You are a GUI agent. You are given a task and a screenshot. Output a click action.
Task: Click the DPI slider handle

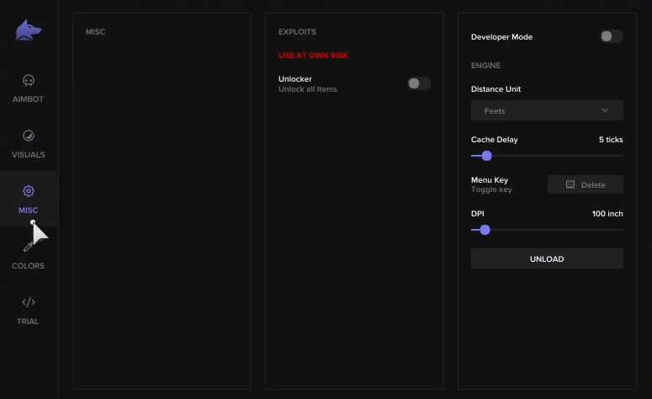tap(485, 229)
